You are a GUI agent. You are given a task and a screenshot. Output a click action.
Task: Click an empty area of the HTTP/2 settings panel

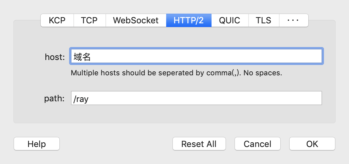tap(173, 114)
